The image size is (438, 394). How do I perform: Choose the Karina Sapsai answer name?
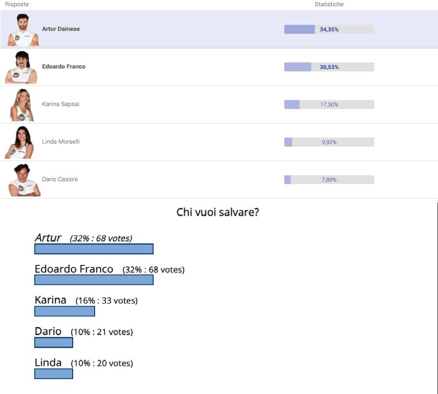pyautogui.click(x=60, y=104)
